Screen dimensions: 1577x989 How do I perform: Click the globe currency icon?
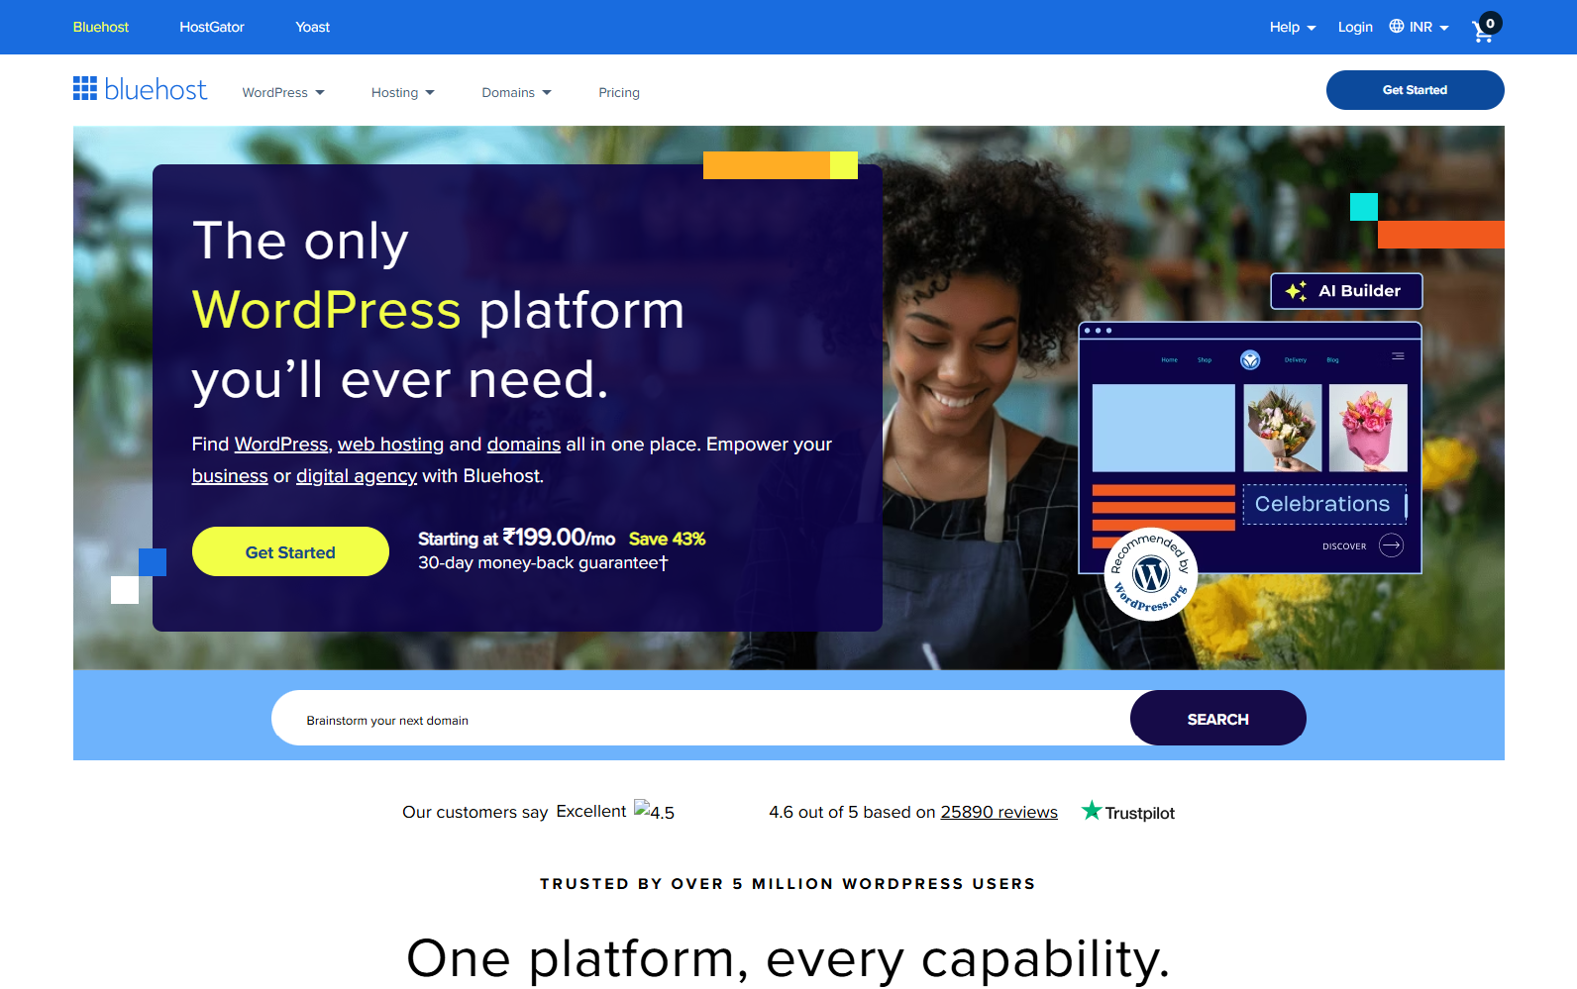pyautogui.click(x=1397, y=26)
